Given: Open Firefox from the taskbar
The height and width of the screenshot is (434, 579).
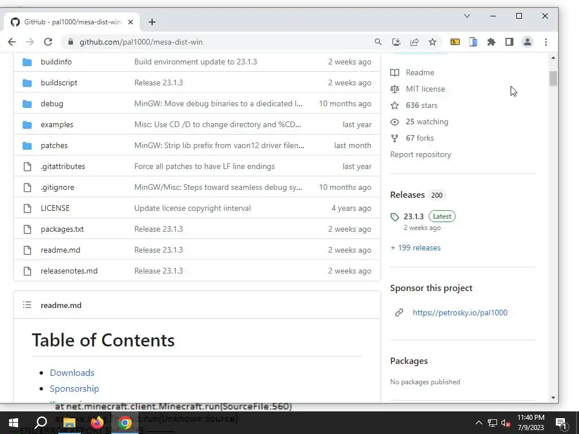Looking at the screenshot, I should 97,423.
